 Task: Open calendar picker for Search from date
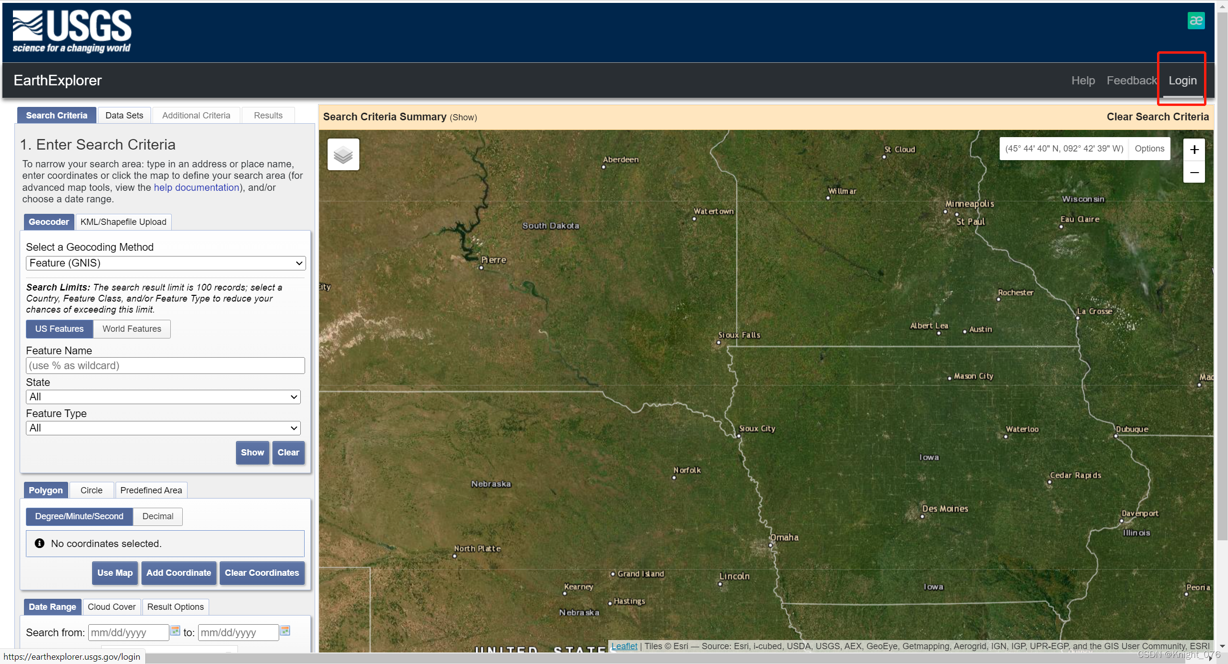[x=175, y=631]
